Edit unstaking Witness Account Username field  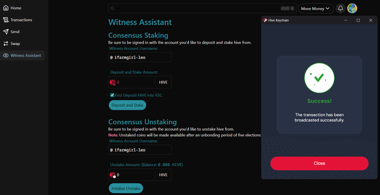coord(140,150)
